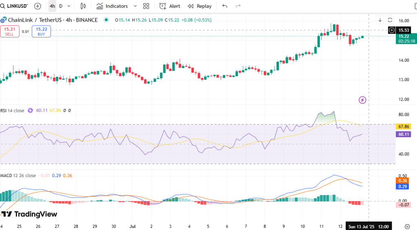Click the MACD 12 26 close legend
This screenshot has width=417, height=230.
(x=18, y=175)
